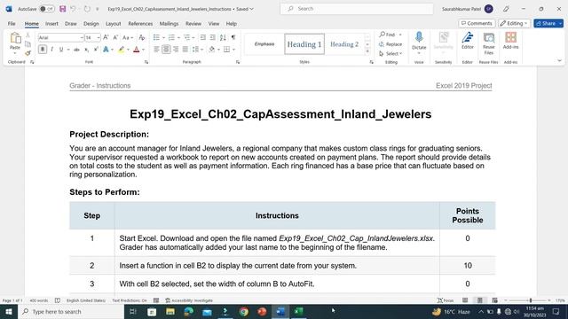
Task: Click Accessibility: Investigate in status bar
Action: (189, 300)
